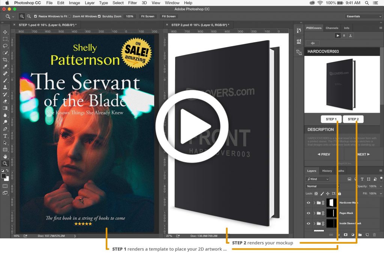This screenshot has width=384, height=253.
Task: Select the Brush tool
Action: (x=5, y=80)
